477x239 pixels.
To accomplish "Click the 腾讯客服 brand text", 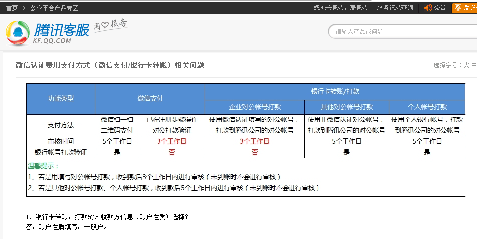I will pyautogui.click(x=61, y=30).
